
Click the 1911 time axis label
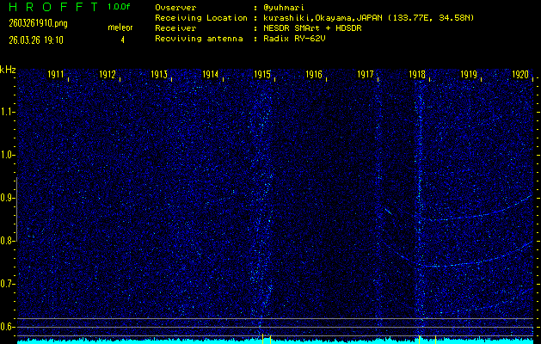[56, 75]
